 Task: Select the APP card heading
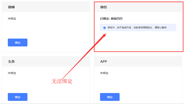pyautogui.click(x=103, y=62)
